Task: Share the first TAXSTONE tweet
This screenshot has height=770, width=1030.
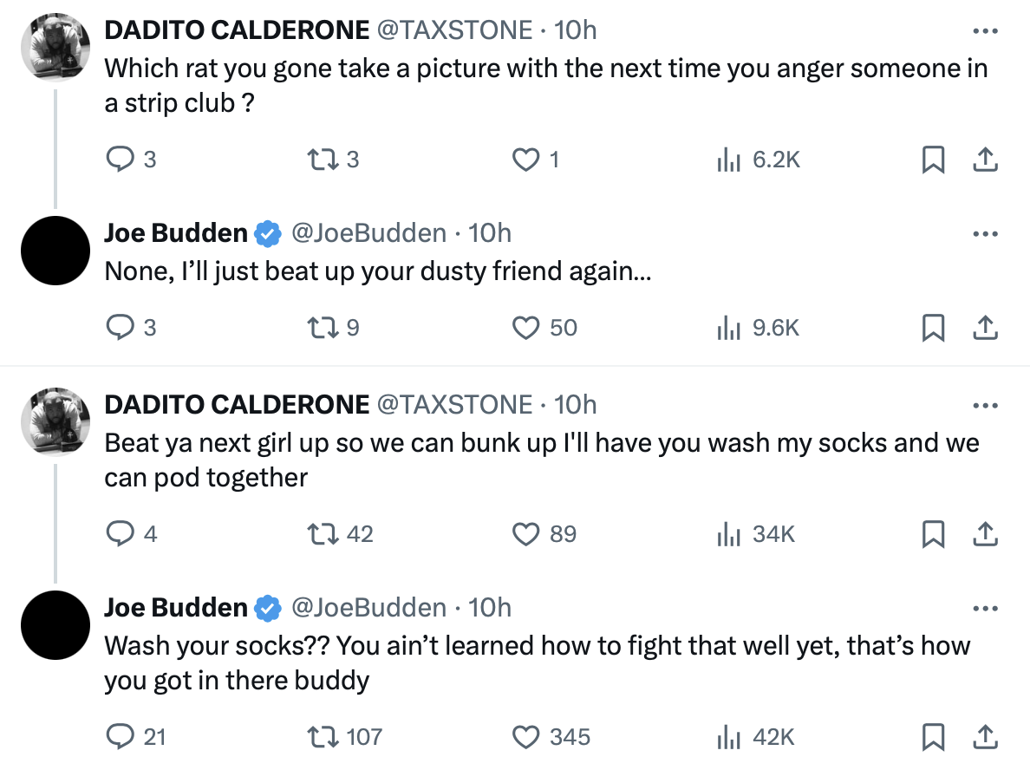Action: (985, 159)
